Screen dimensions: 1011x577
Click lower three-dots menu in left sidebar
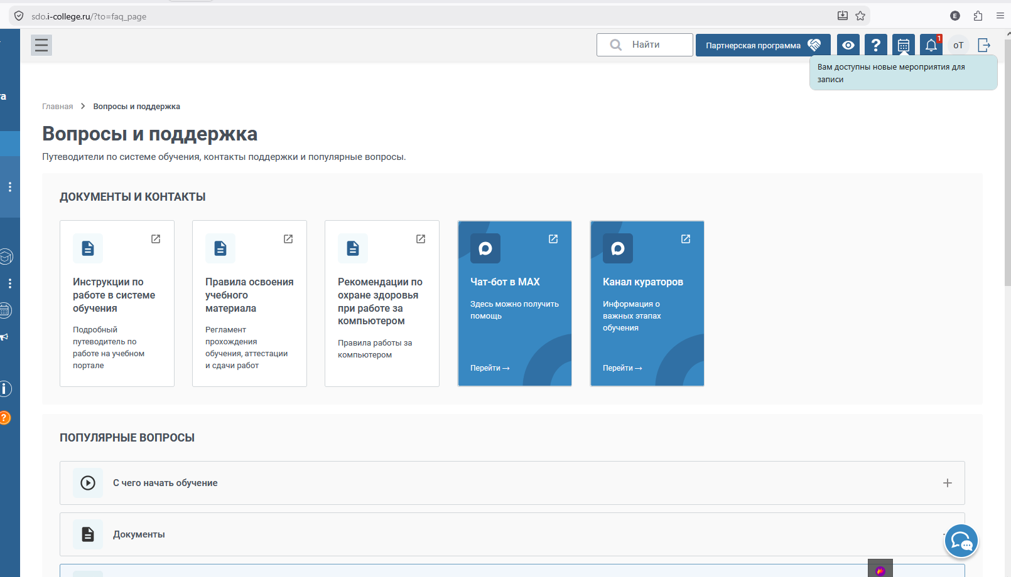pyautogui.click(x=10, y=283)
